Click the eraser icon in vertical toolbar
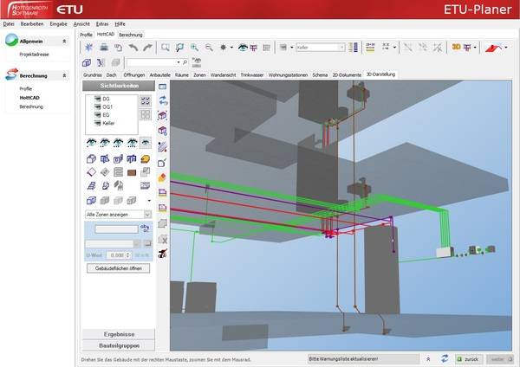 162,177
